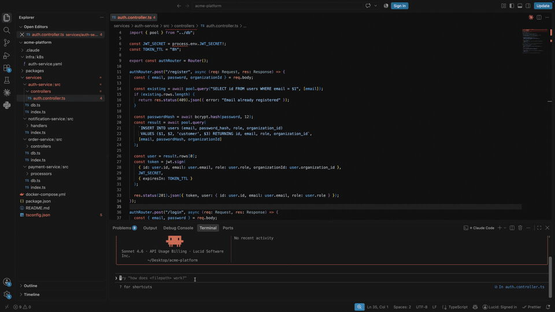
Task: Split the terminal panel
Action: tap(512, 228)
